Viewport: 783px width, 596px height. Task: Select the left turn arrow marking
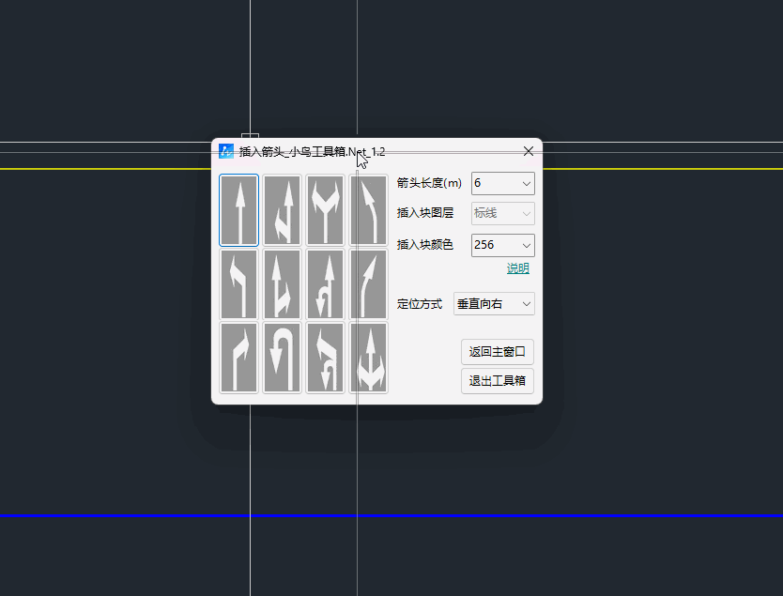pyautogui.click(x=238, y=283)
